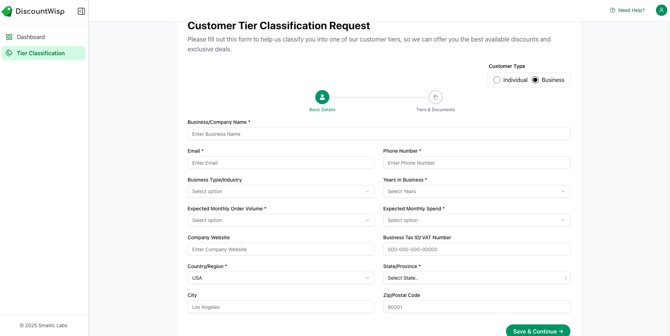
Task: Expand the Years in Business dropdown
Action: (x=476, y=191)
